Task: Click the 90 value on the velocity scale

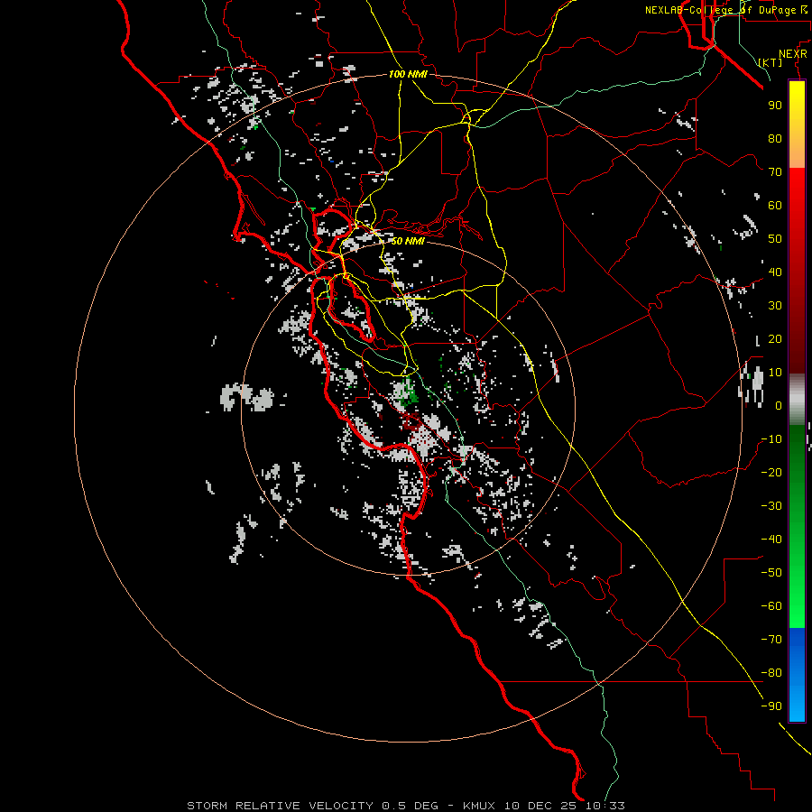Action: coord(775,106)
